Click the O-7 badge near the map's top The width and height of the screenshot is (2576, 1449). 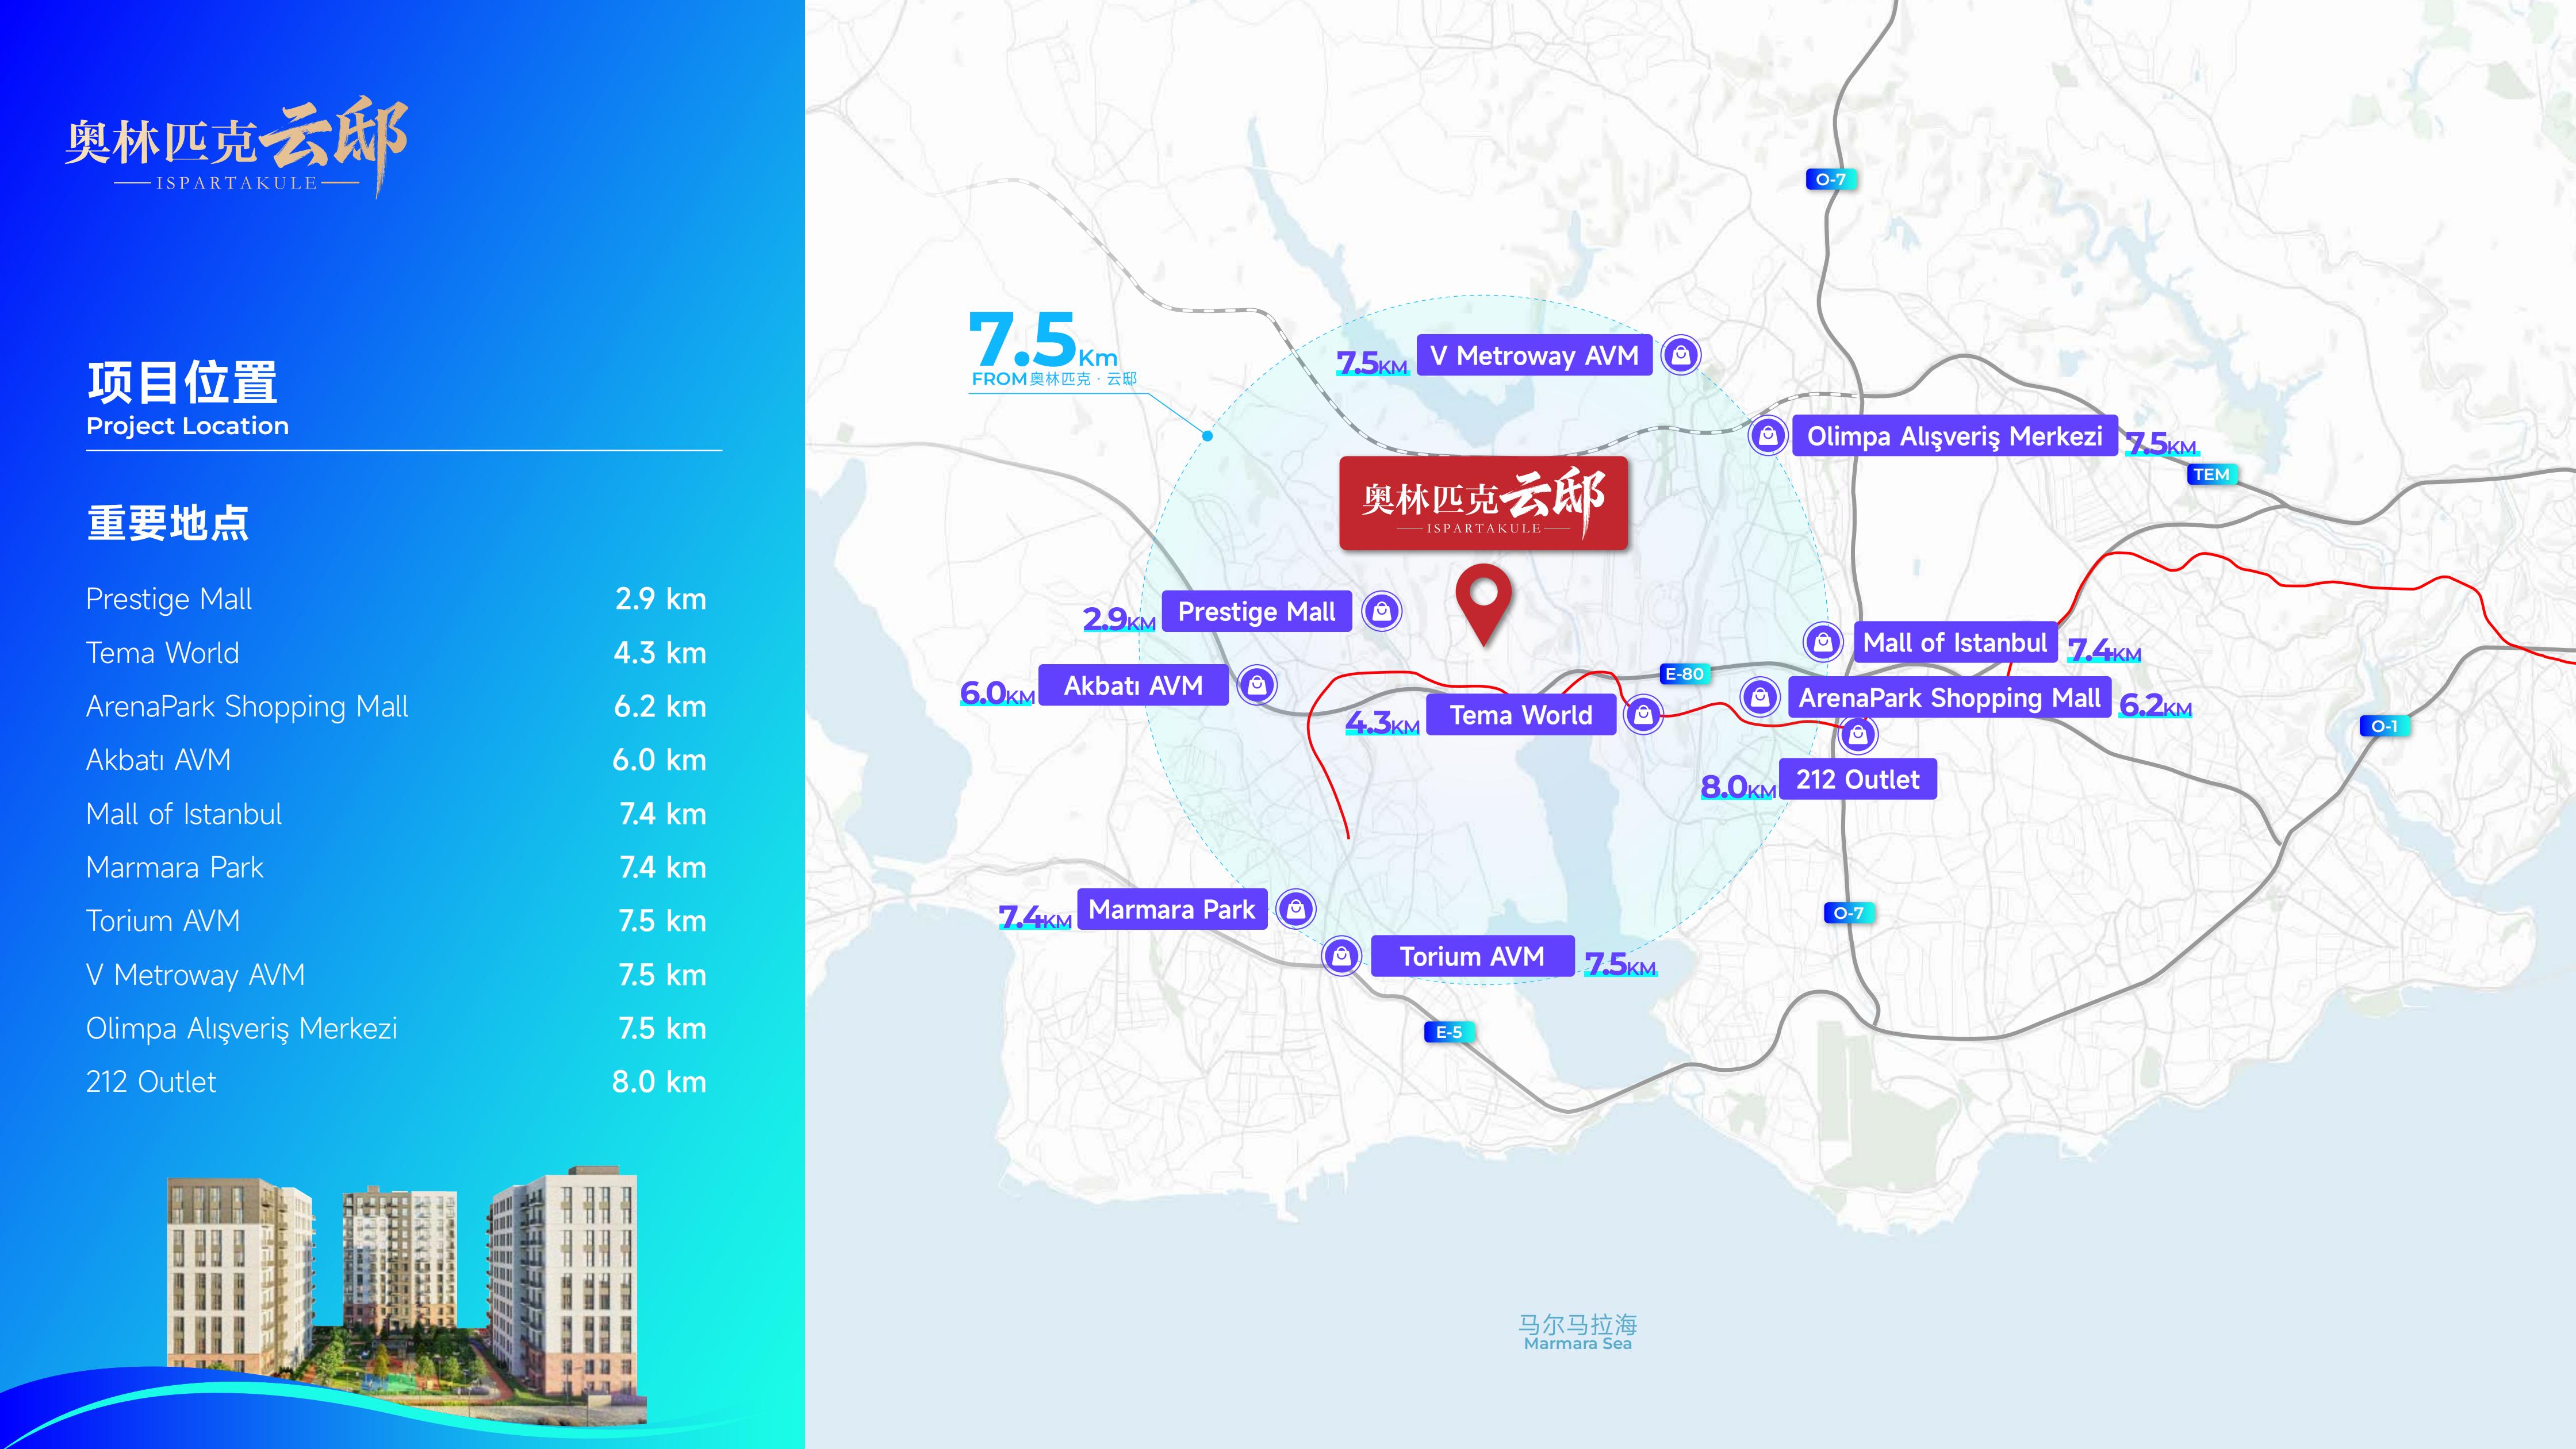point(1830,179)
